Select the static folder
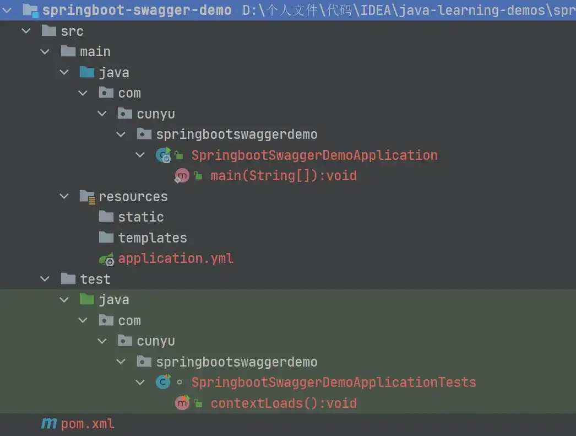This screenshot has width=576, height=436. point(140,217)
